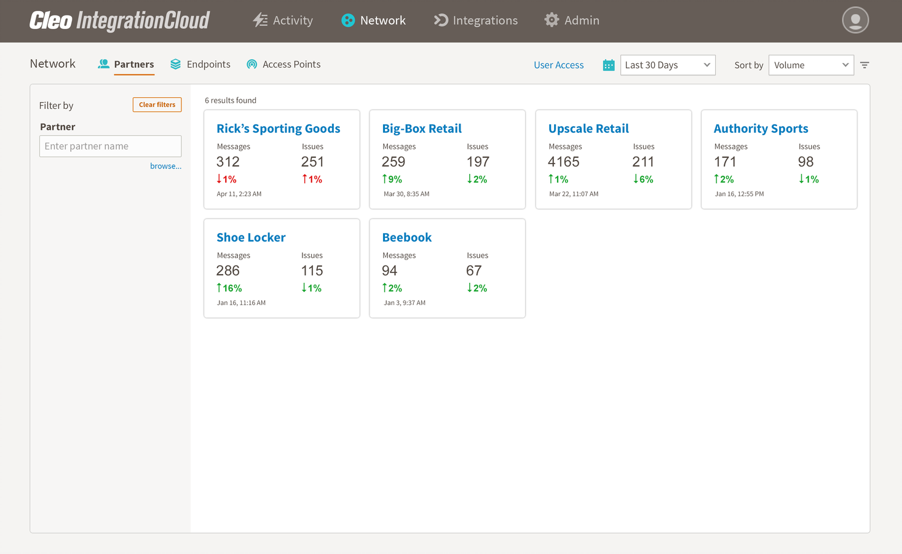Click Authority Sports messages count 171

(x=725, y=162)
